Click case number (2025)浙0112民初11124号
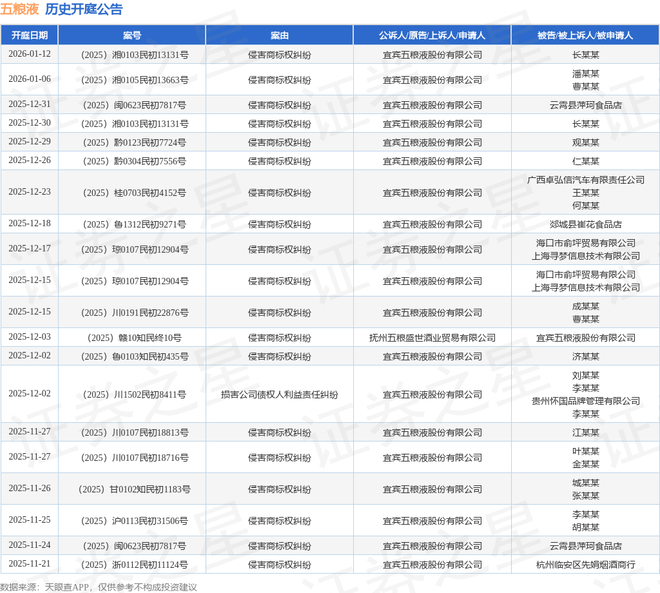The width and height of the screenshot is (660, 593). [135, 565]
